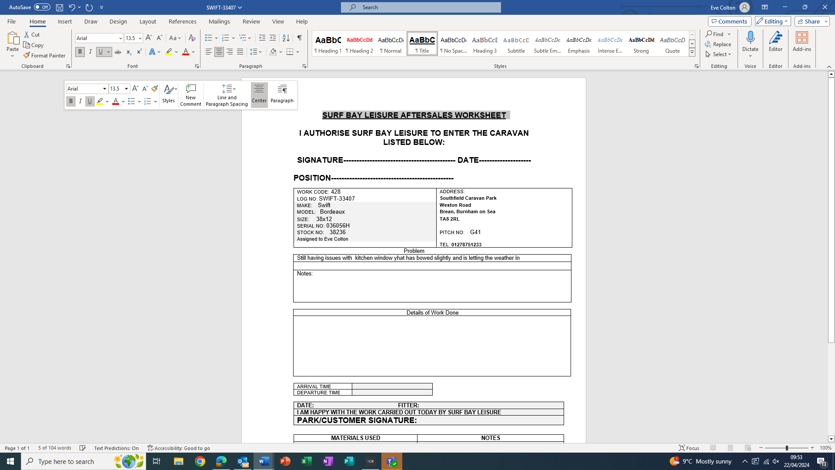Open the Mailings ribbon tab
The width and height of the screenshot is (835, 470).
[219, 21]
